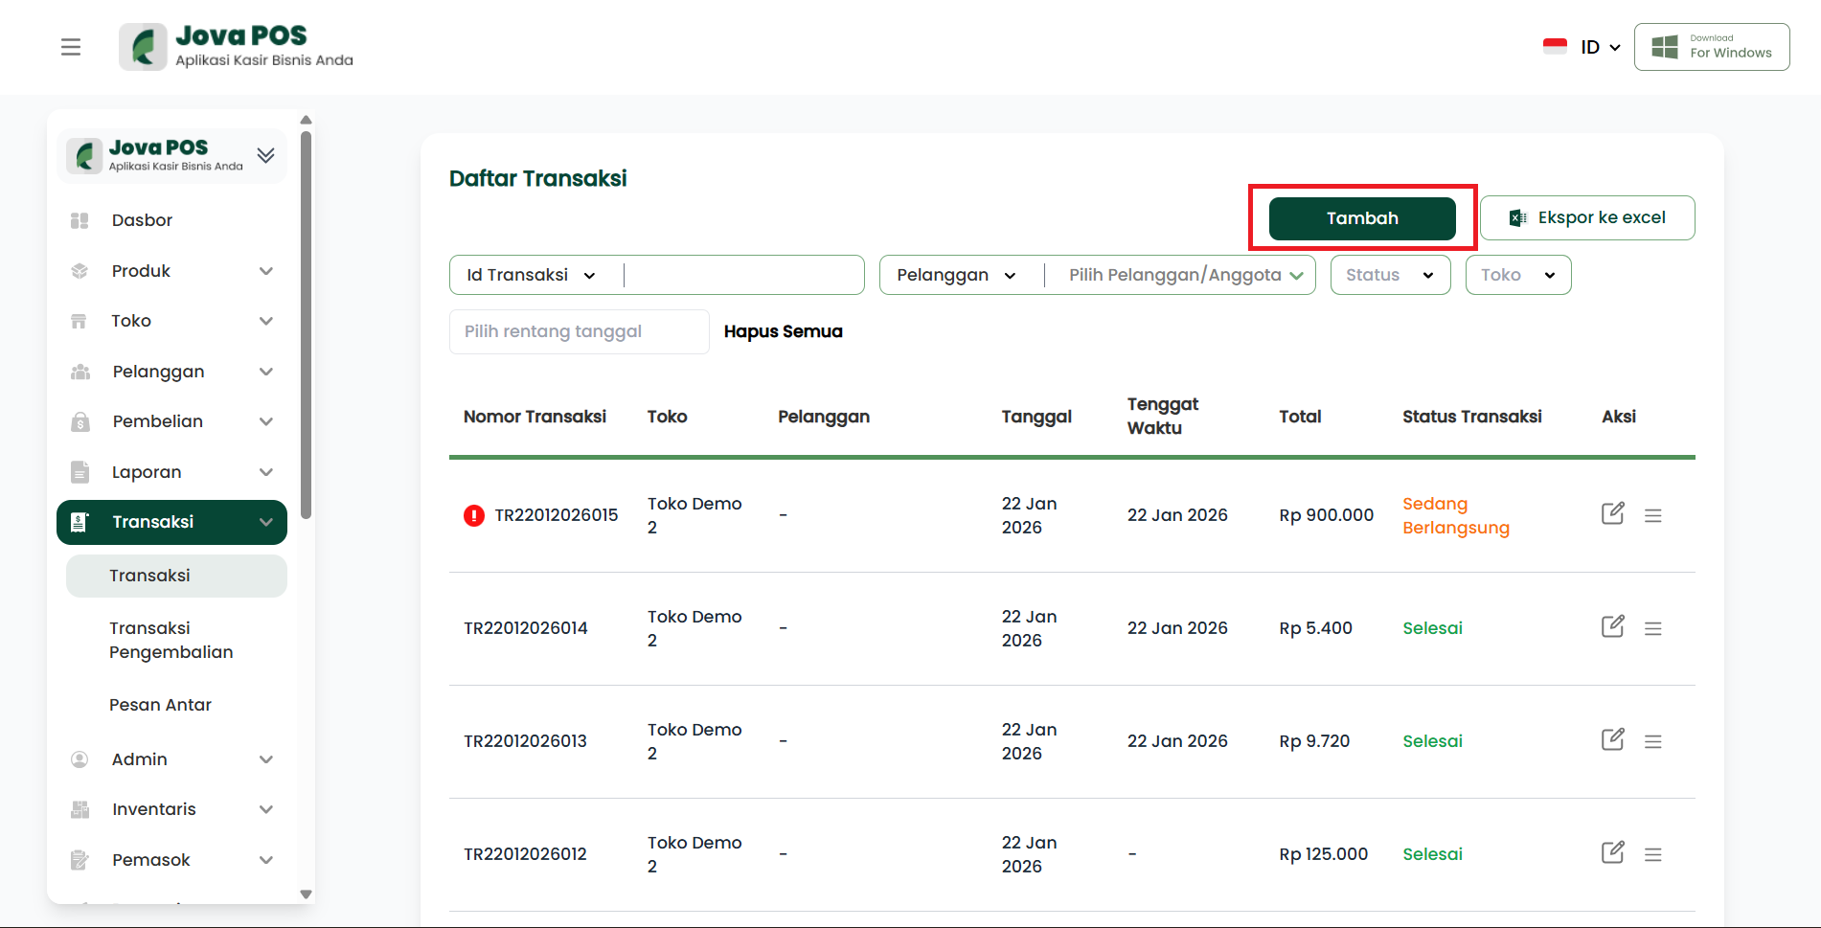Open row menu icon for TR22012026014
The image size is (1821, 928).
point(1652,629)
